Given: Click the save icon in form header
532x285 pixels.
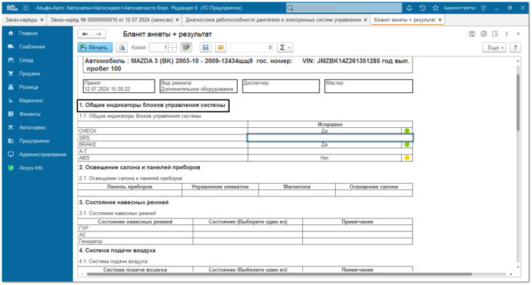Looking at the screenshot, I should coord(472,34).
